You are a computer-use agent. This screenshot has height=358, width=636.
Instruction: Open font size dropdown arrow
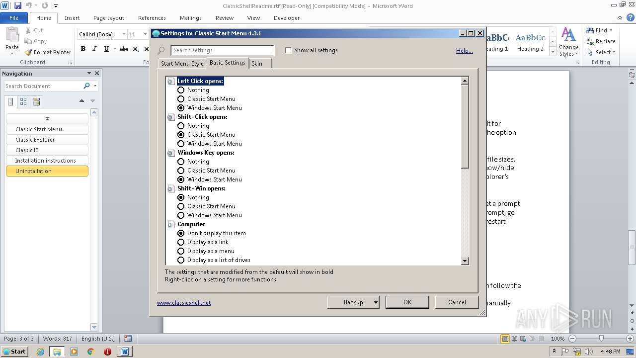point(145,34)
